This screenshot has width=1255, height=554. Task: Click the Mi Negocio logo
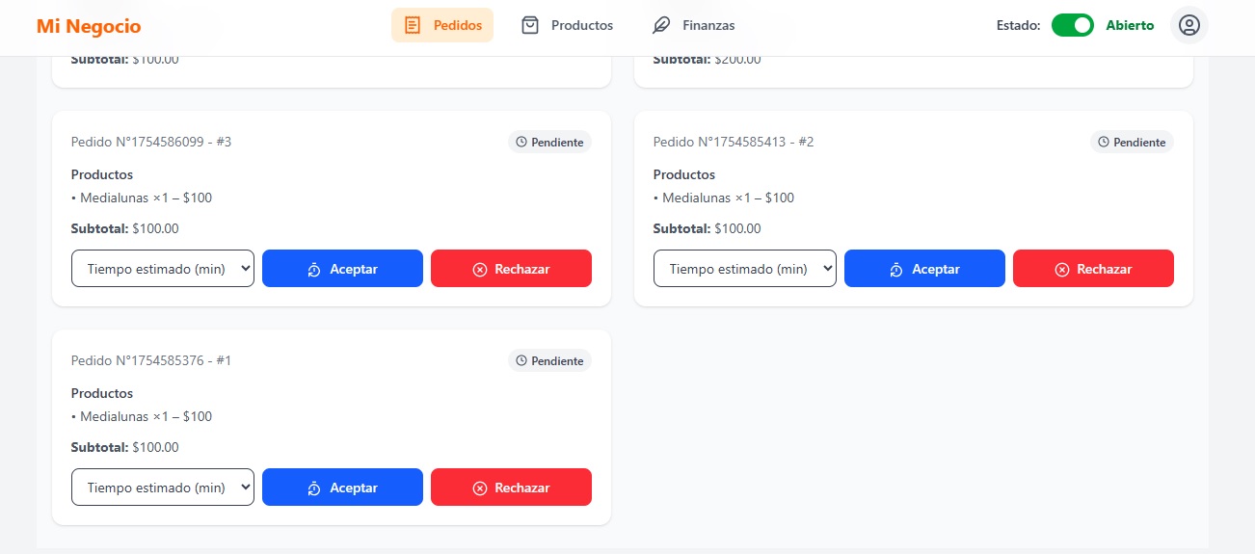pyautogui.click(x=89, y=26)
